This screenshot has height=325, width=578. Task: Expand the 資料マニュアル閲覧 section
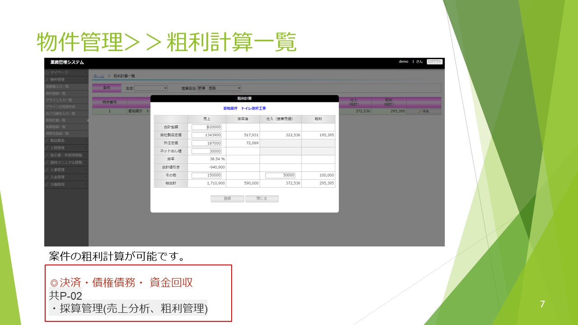66,162
